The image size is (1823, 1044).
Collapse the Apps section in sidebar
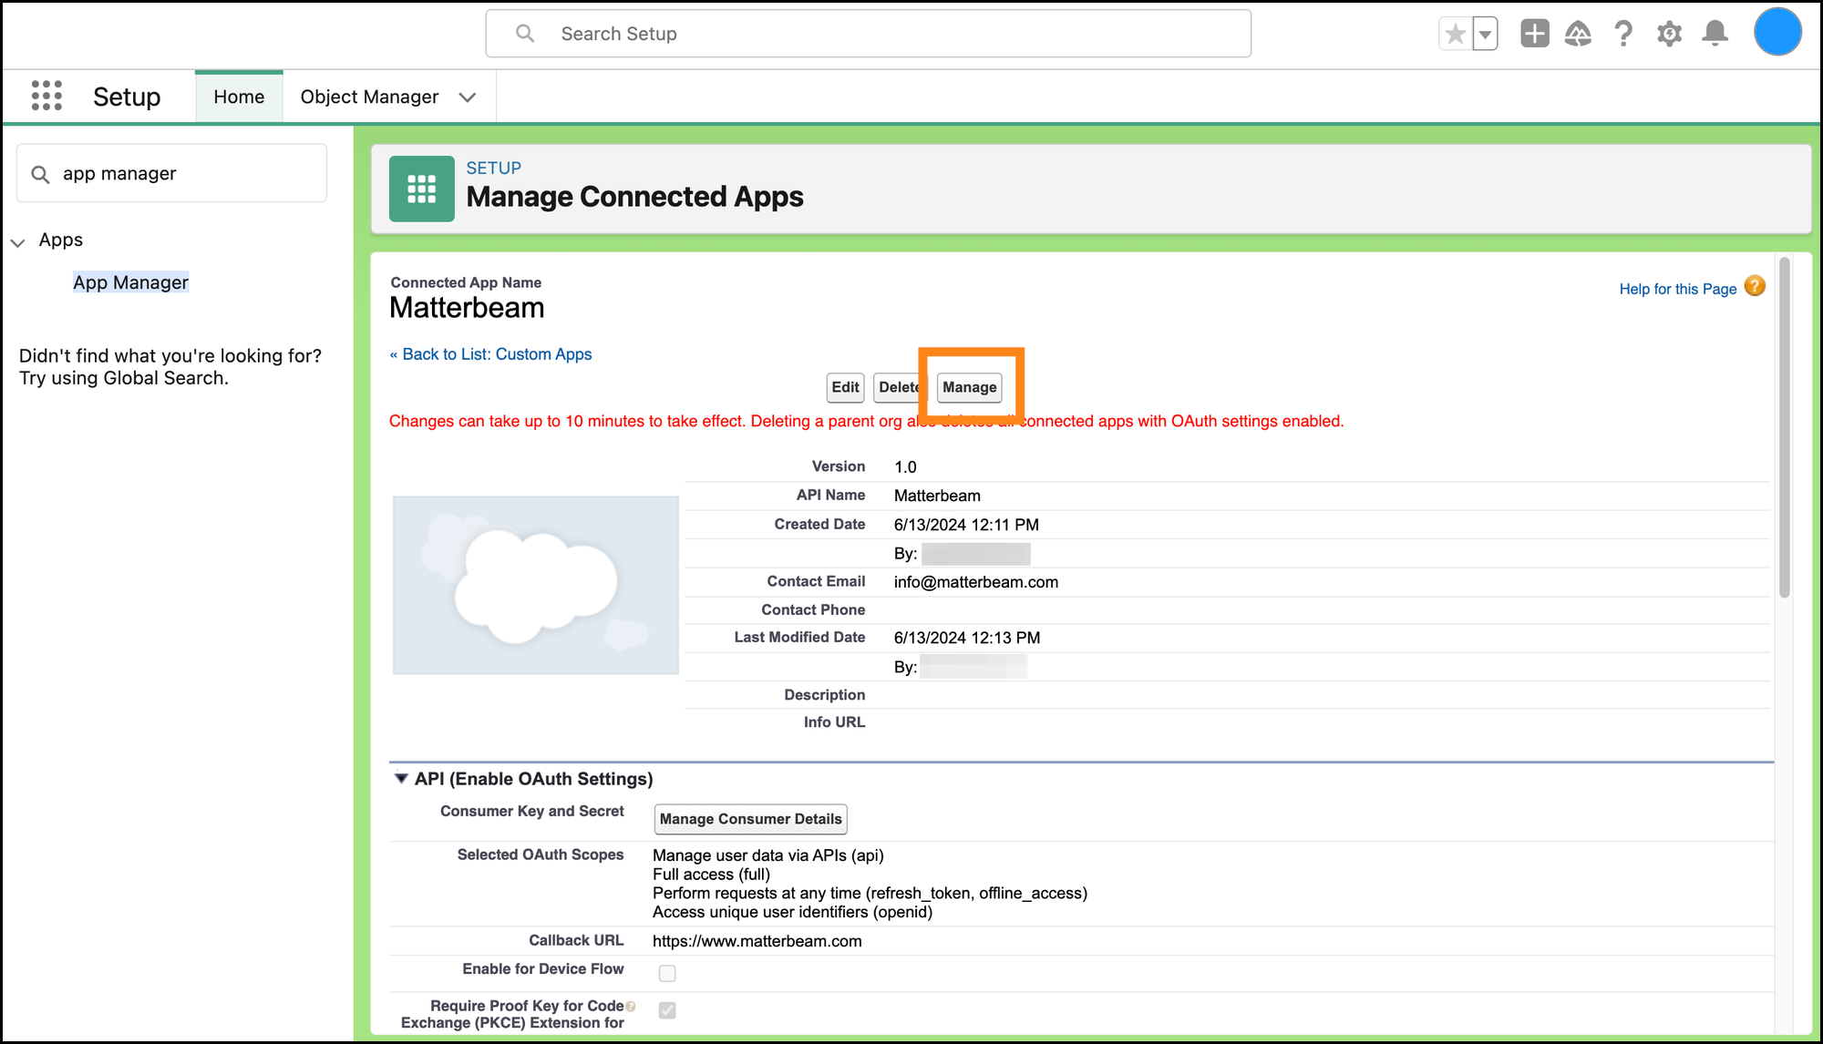(17, 242)
